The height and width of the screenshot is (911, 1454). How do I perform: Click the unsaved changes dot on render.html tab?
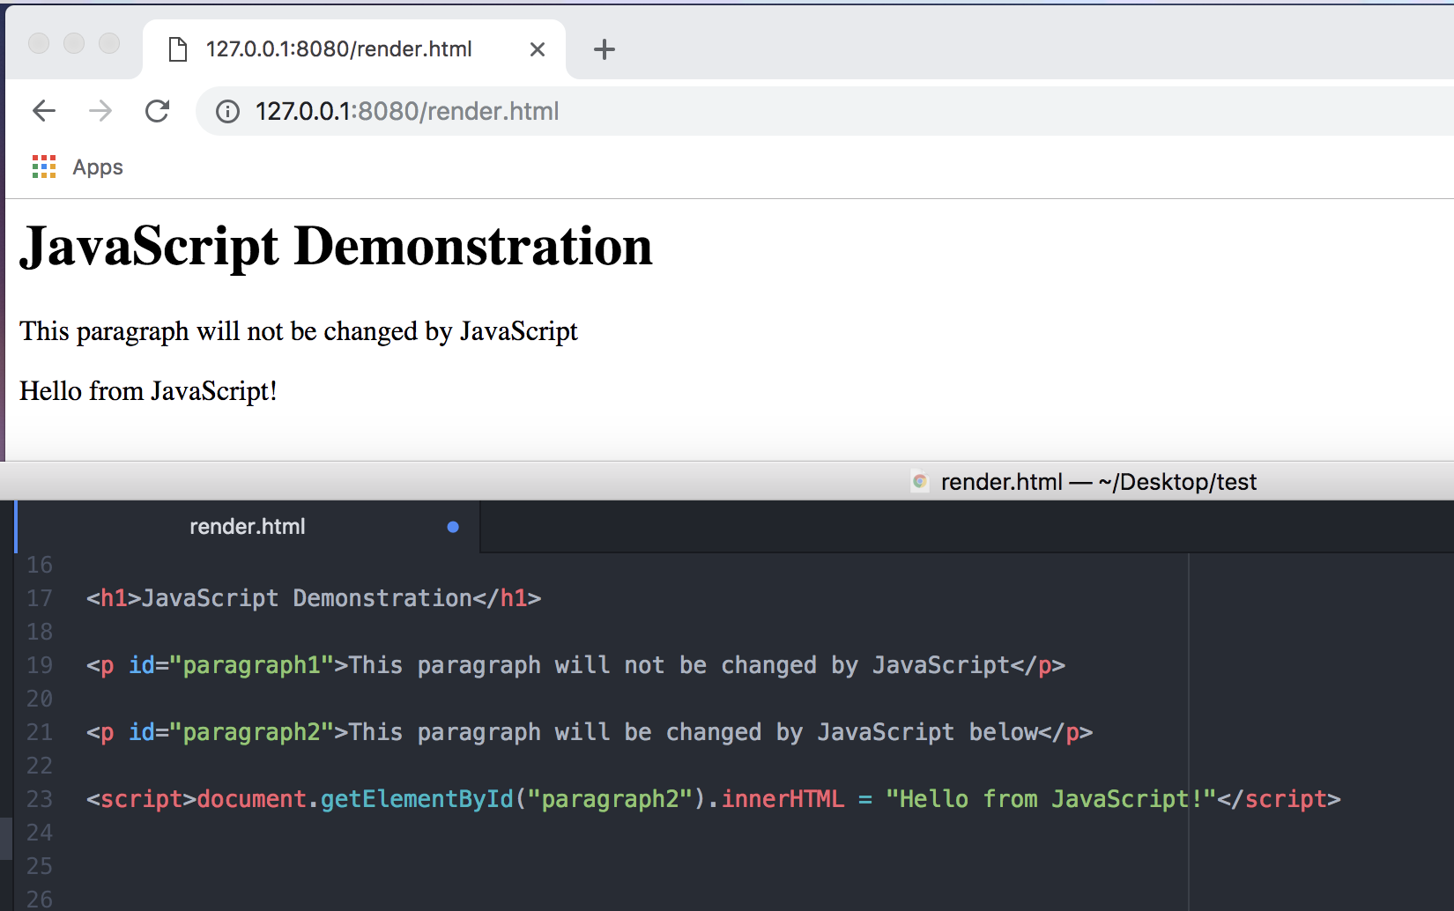(x=453, y=527)
